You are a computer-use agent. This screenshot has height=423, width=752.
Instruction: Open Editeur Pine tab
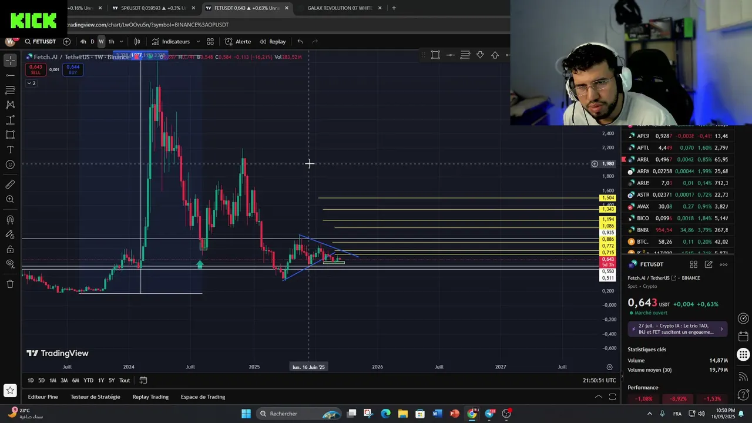click(x=43, y=397)
